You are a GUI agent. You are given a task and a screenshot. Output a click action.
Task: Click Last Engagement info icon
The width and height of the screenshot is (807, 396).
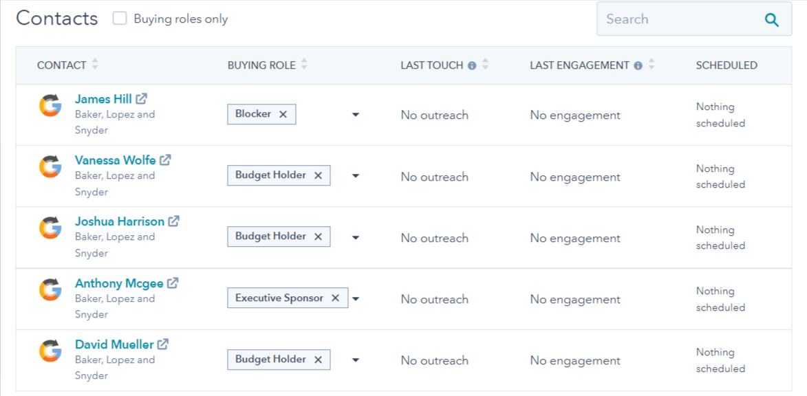pos(638,66)
